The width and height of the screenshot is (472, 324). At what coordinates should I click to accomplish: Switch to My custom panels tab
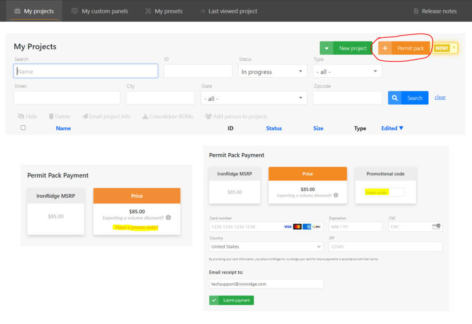[100, 11]
